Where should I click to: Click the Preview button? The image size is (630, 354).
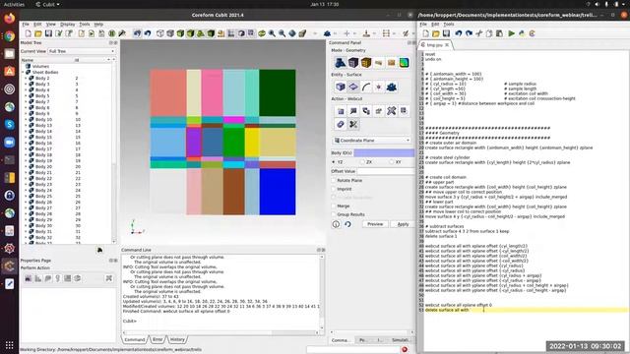375,224
